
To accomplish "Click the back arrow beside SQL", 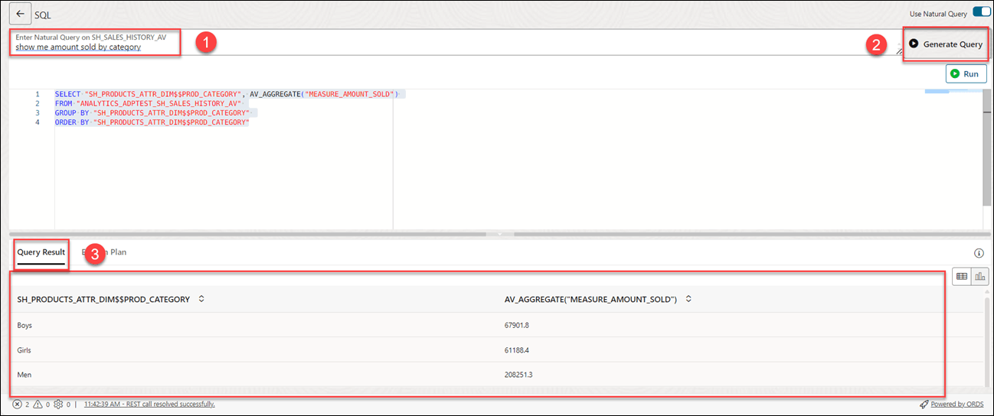I will pos(20,15).
